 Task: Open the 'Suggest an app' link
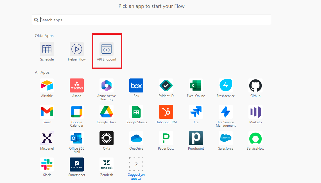click(x=136, y=177)
